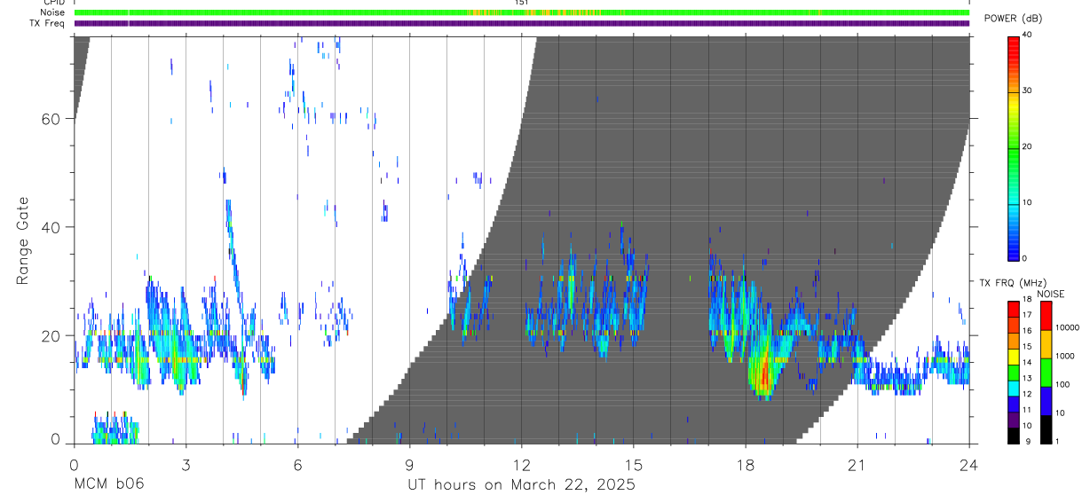Image resolution: width=1090 pixels, height=503 pixels.
Task: Click the 3 hour tick label
Action: (x=186, y=464)
